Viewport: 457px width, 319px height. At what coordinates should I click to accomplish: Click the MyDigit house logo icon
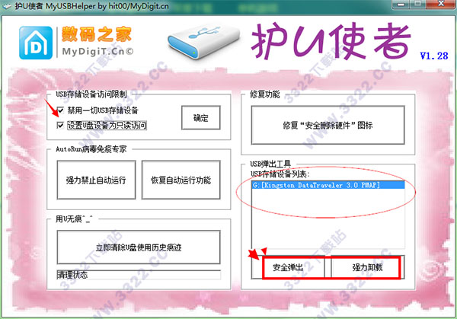[x=36, y=43]
